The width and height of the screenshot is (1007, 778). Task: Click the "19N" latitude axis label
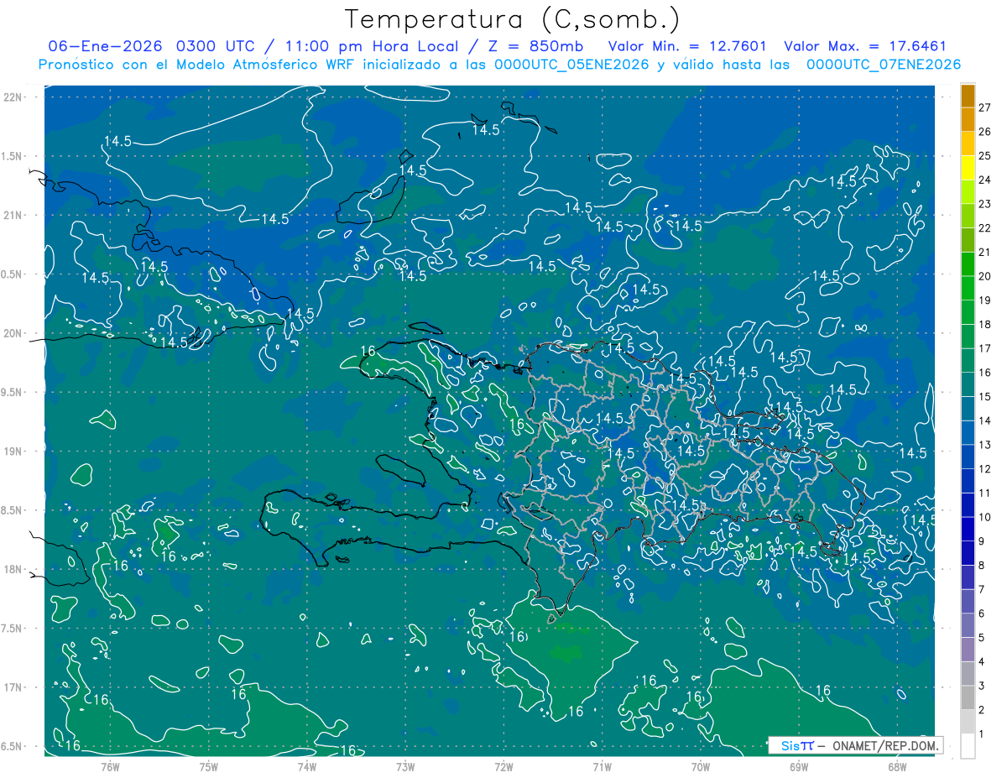[14, 452]
